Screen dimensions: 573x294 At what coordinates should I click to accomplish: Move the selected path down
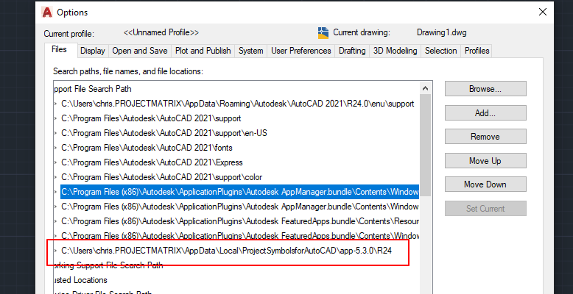pyautogui.click(x=485, y=184)
